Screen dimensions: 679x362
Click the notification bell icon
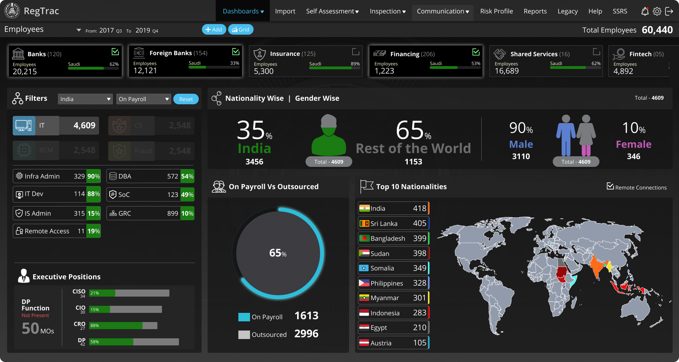coord(645,11)
